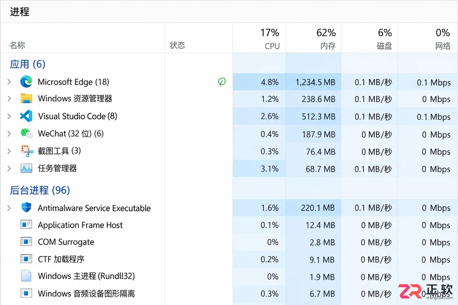Click the 512.3 MB memory value
Image resolution: width=458 pixels, height=305 pixels.
319,117
